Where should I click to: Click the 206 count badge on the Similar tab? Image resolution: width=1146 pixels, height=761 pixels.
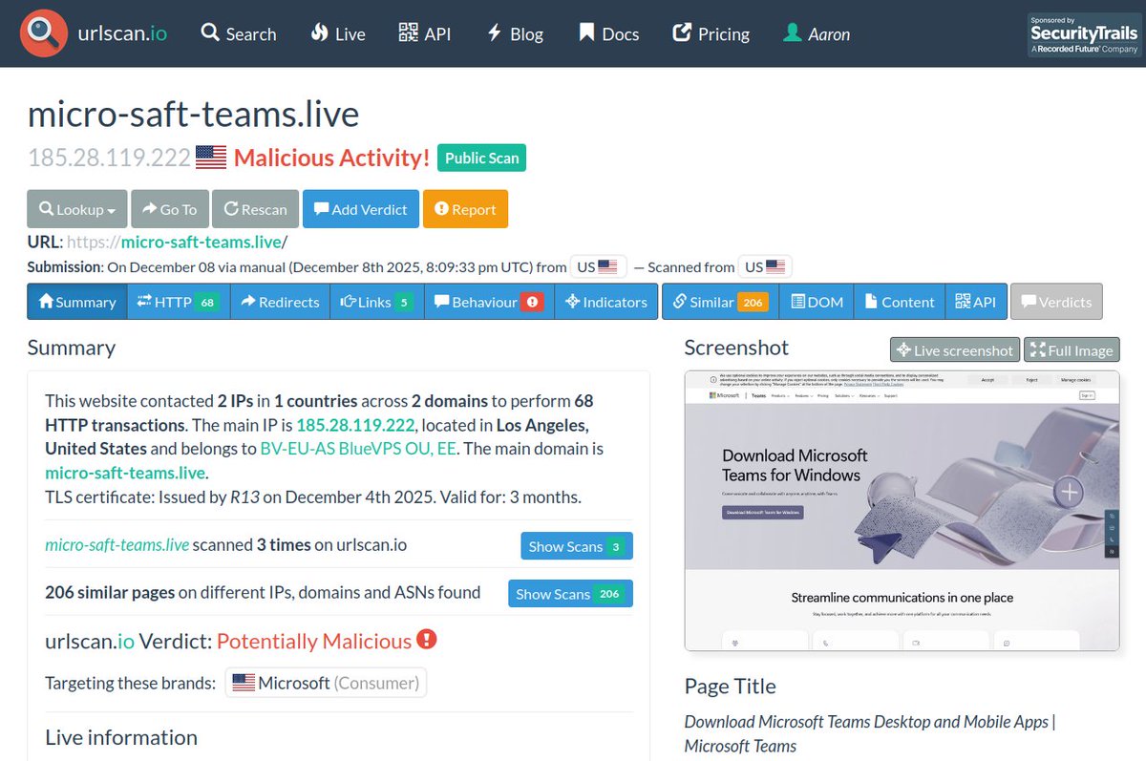point(753,303)
